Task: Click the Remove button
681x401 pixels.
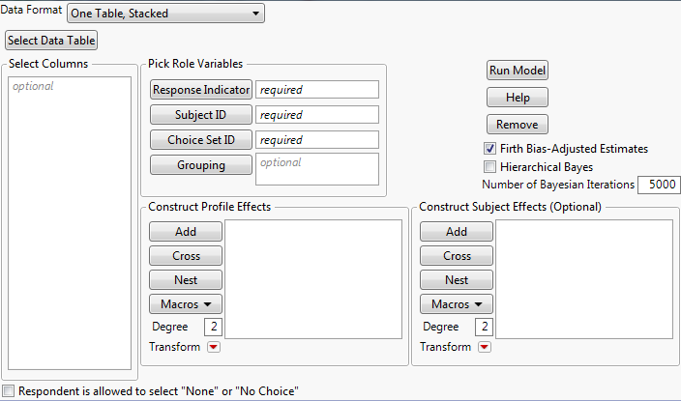Action: (x=518, y=125)
